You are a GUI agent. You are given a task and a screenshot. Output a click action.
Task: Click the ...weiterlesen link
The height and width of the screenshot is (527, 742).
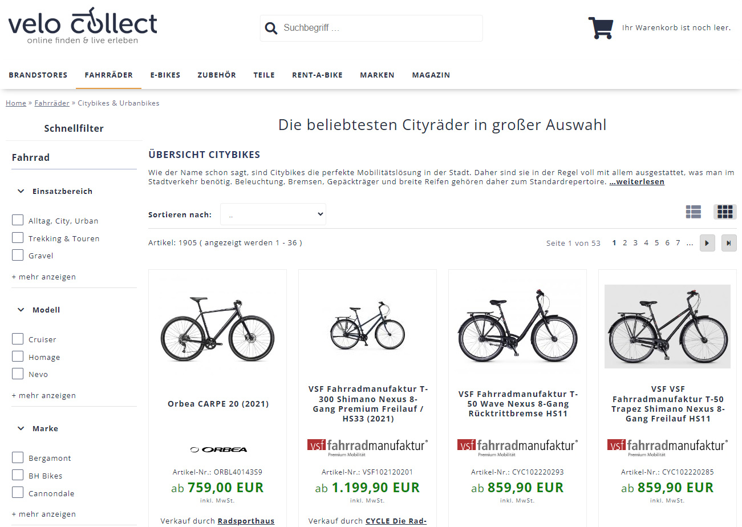(x=636, y=182)
